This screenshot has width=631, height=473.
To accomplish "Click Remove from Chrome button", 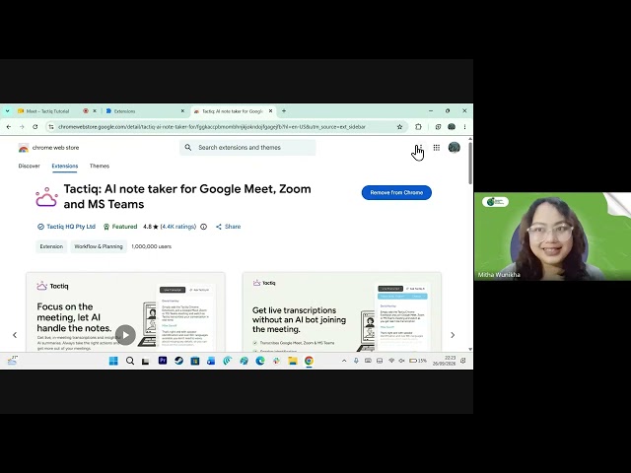I will [x=396, y=193].
